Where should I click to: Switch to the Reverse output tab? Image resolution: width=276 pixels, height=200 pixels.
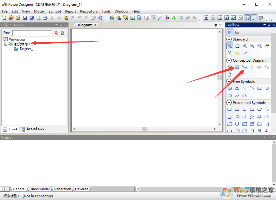(82, 189)
